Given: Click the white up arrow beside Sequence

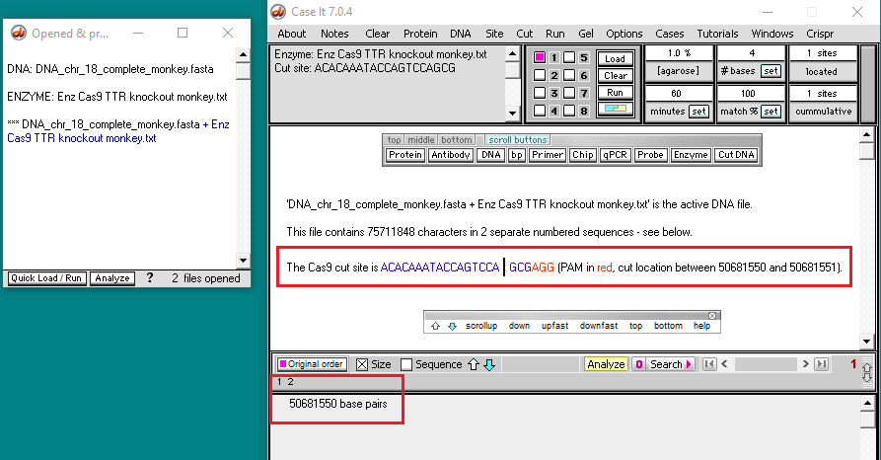Looking at the screenshot, I should [473, 364].
